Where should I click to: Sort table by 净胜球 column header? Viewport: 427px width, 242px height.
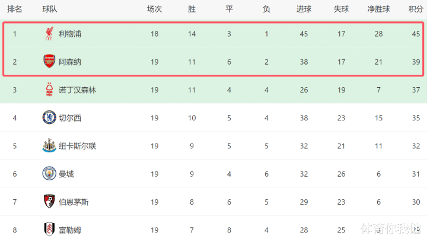[x=378, y=9]
